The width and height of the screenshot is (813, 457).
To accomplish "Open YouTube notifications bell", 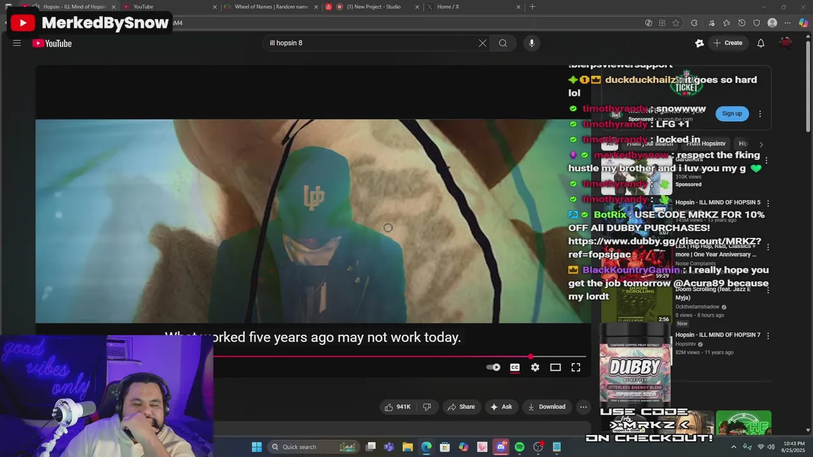I will coord(761,43).
